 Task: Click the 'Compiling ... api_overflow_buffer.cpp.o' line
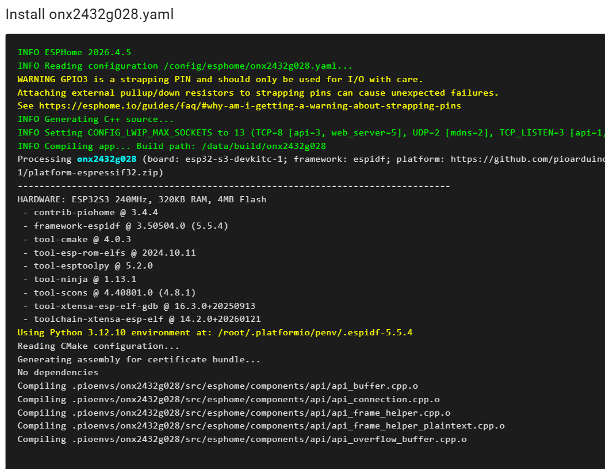click(x=242, y=439)
